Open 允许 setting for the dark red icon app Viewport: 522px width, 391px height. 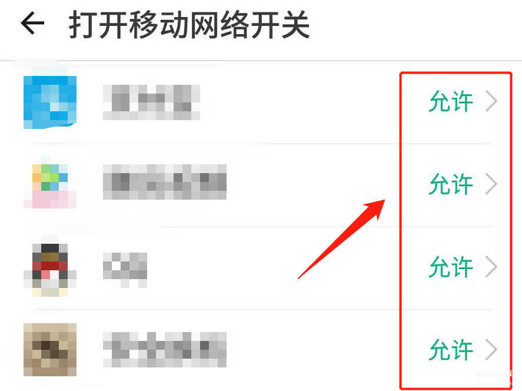451,267
